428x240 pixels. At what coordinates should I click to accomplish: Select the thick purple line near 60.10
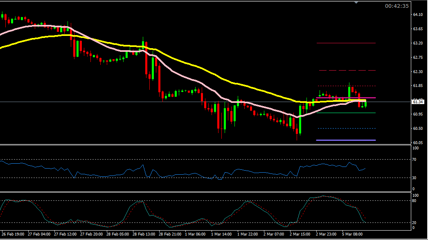[x=346, y=140]
